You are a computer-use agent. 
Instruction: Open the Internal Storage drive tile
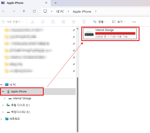point(110,33)
